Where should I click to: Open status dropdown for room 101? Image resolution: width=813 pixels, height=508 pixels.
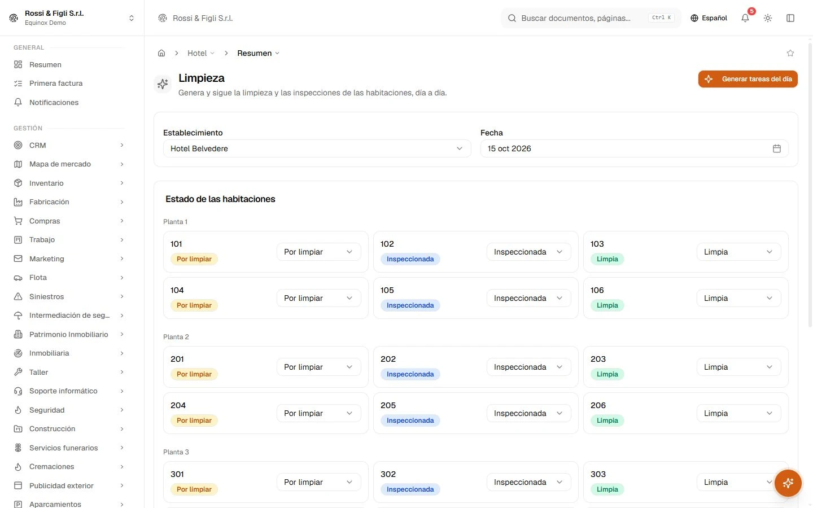[x=318, y=252]
